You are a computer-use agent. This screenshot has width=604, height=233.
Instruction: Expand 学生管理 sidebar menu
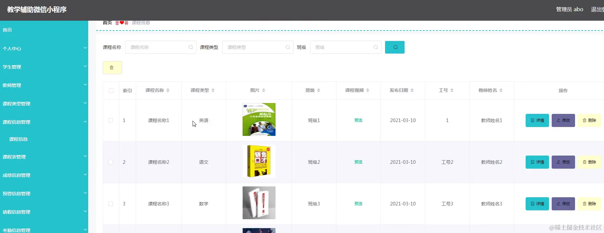click(44, 67)
